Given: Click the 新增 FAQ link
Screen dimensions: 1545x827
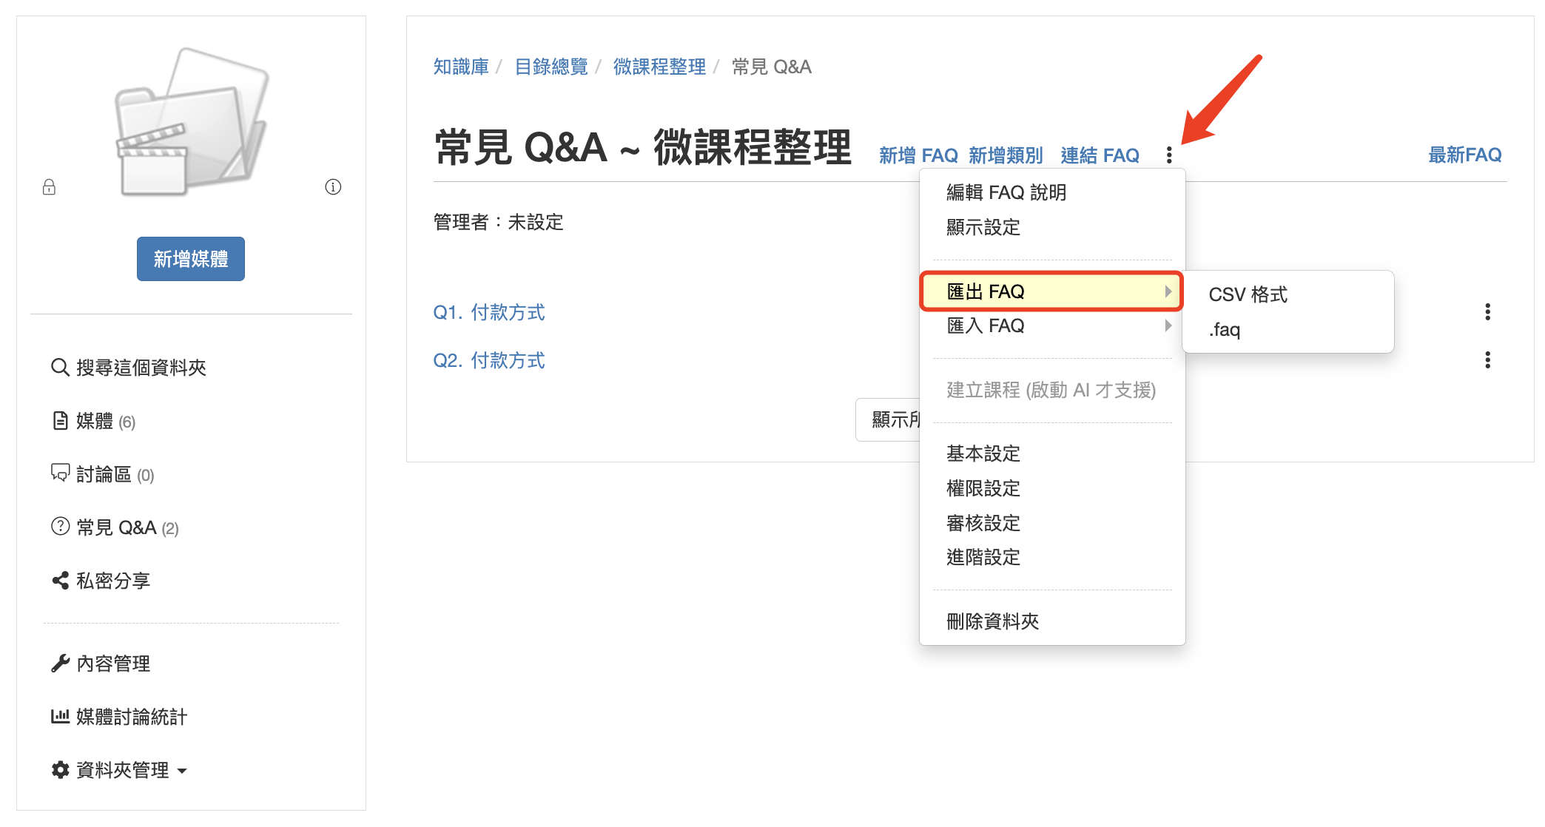Looking at the screenshot, I should [x=918, y=155].
